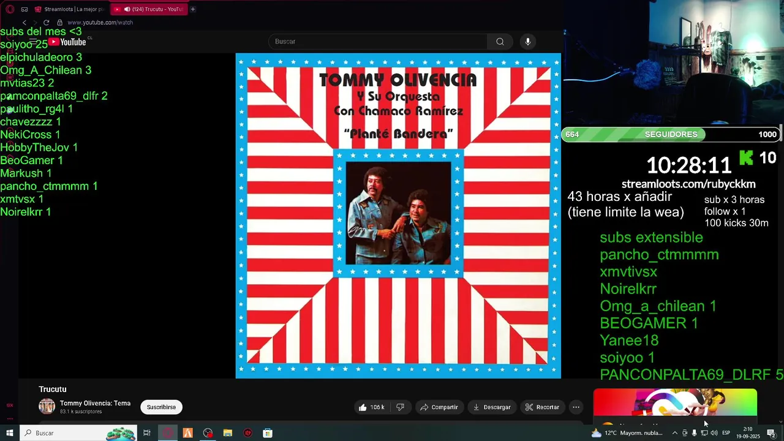Viewport: 784px width, 441px height.
Task: Open the volume control tray icon
Action: click(714, 433)
